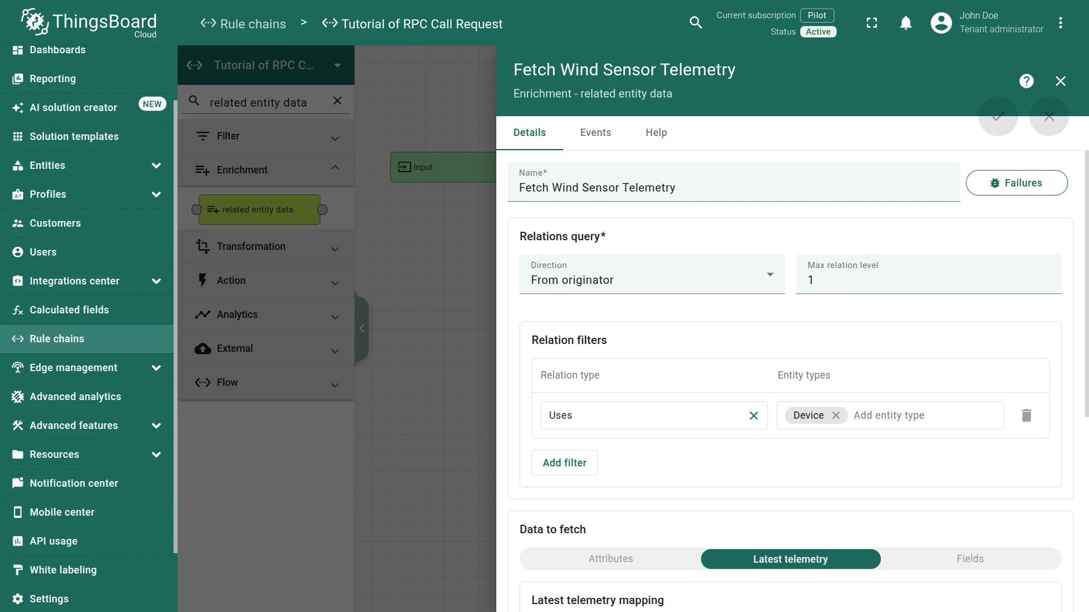Viewport: 1089px width, 612px height.
Task: Click the header search magnifier icon
Action: pos(696,23)
